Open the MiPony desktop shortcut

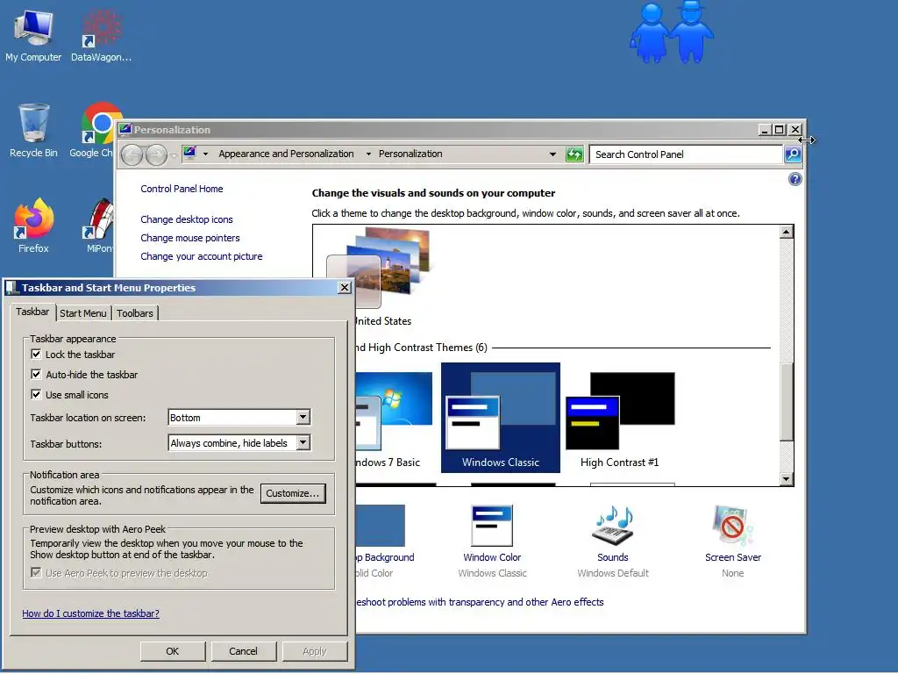[x=100, y=226]
